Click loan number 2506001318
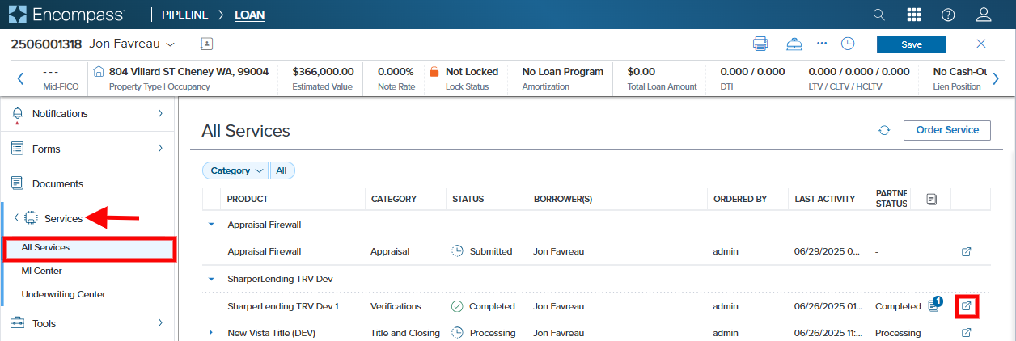Image resolution: width=1016 pixels, height=341 pixels. (46, 43)
